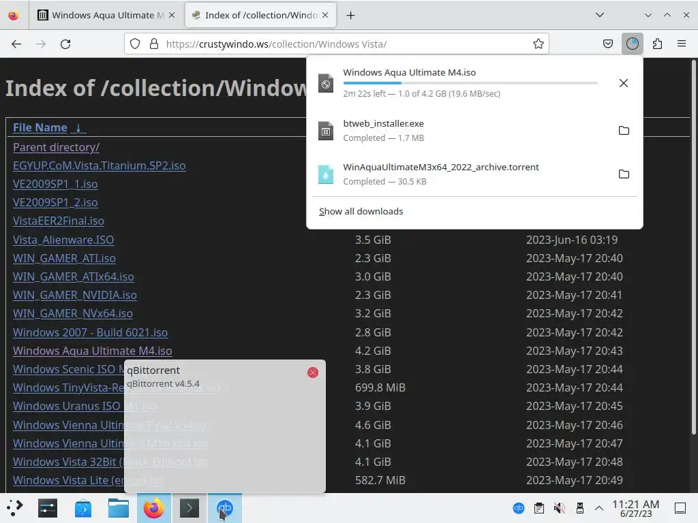Screen dimensions: 698x523
Task: Open qBittorrent from the system tray
Action: (x=519, y=508)
